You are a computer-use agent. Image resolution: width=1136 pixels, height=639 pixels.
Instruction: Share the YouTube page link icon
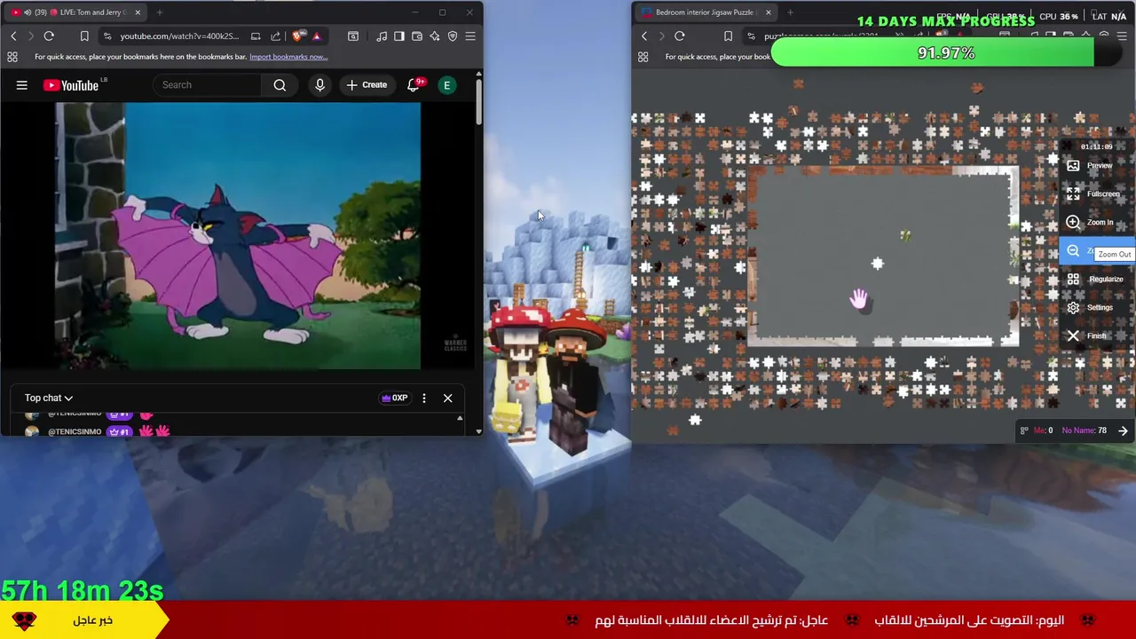click(275, 36)
